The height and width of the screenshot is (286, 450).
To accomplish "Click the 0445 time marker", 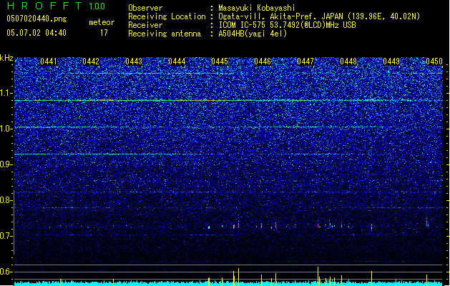I will (x=220, y=61).
